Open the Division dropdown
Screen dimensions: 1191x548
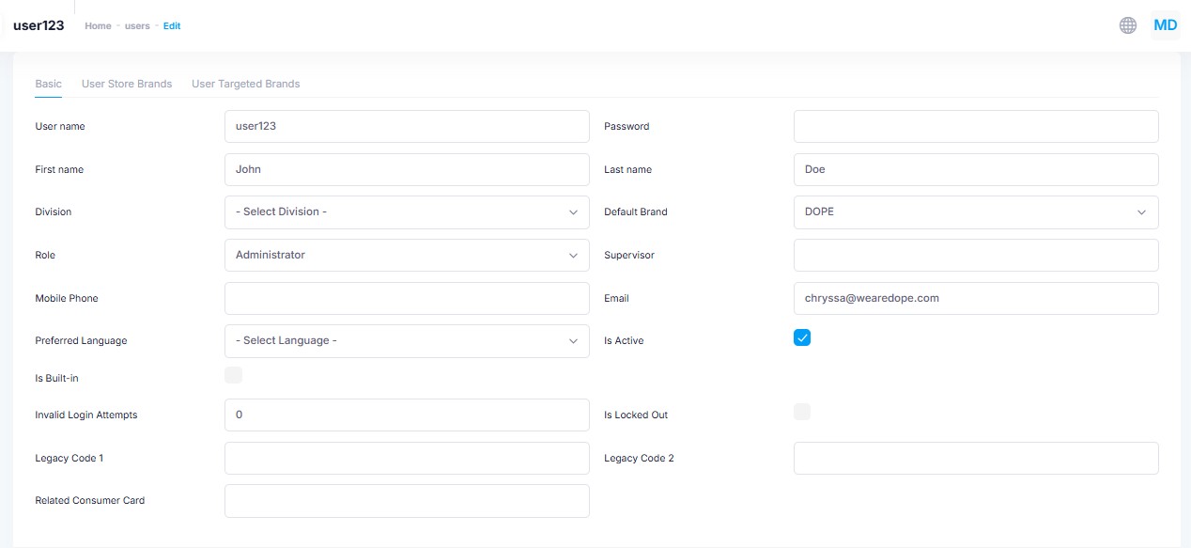pos(407,212)
